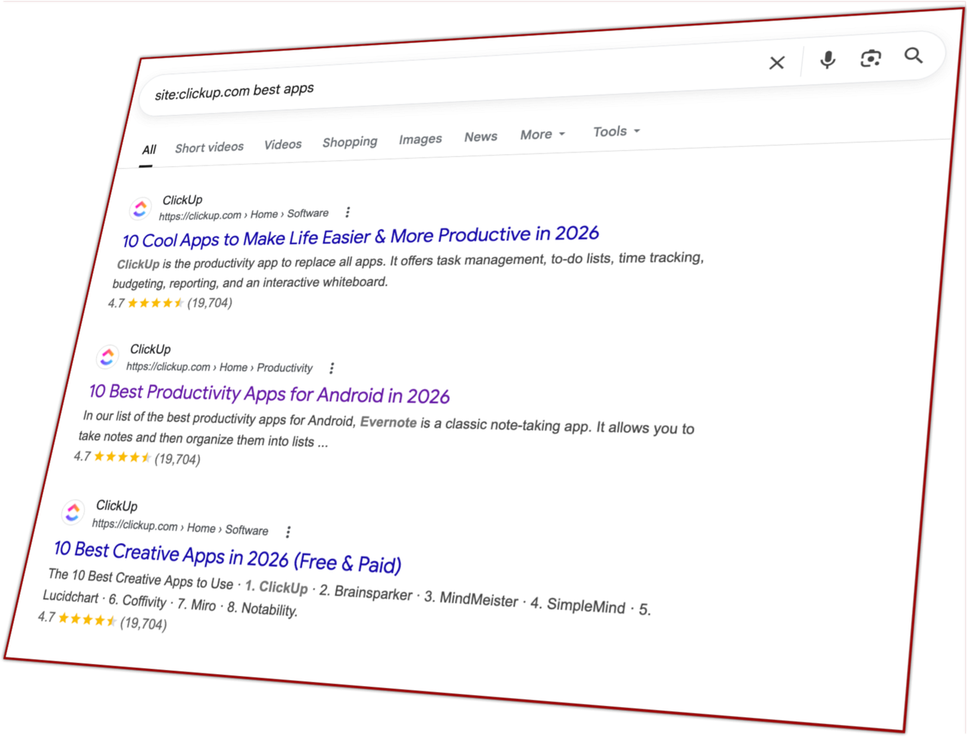The width and height of the screenshot is (967, 737).
Task: Select the All tab
Action: [149, 150]
